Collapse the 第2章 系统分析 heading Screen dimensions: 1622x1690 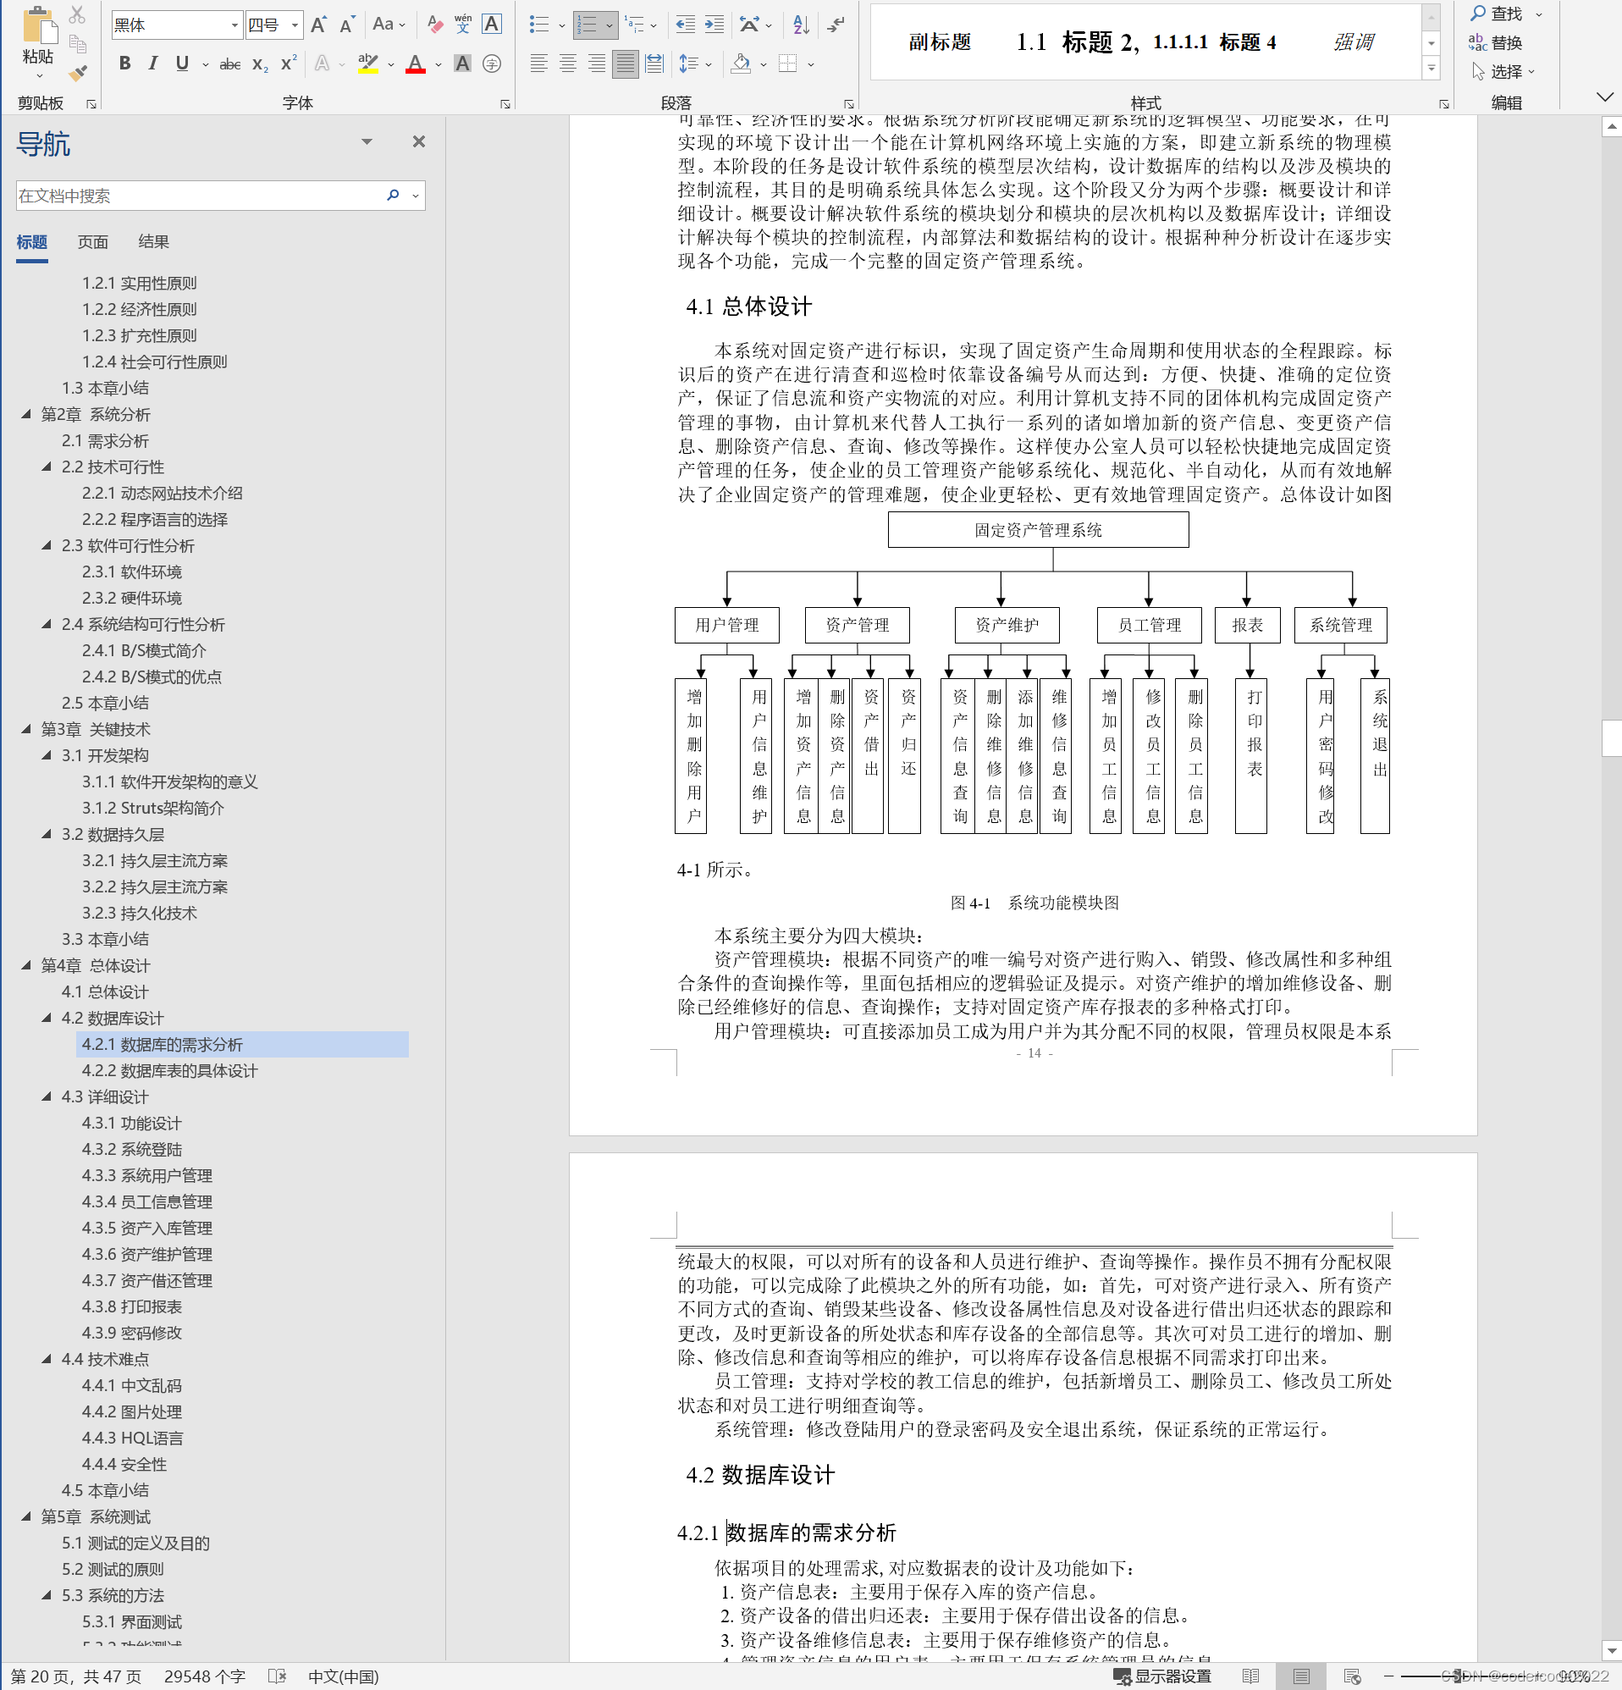point(26,415)
